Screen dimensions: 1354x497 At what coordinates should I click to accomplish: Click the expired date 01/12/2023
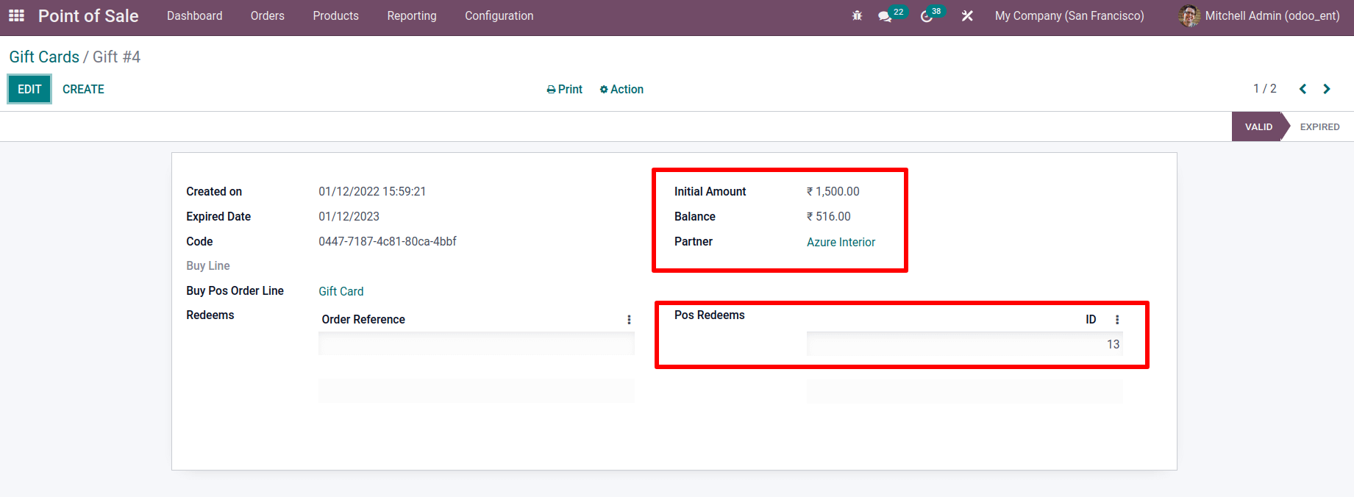click(349, 216)
